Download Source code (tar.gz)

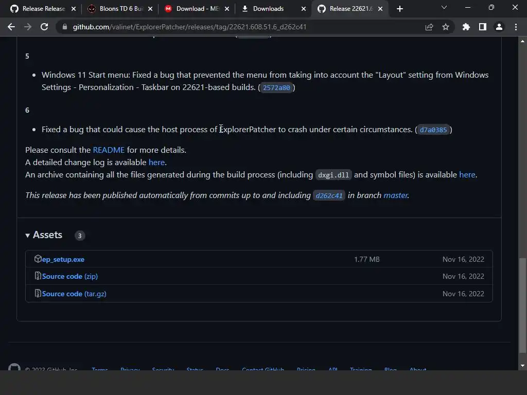(74, 294)
